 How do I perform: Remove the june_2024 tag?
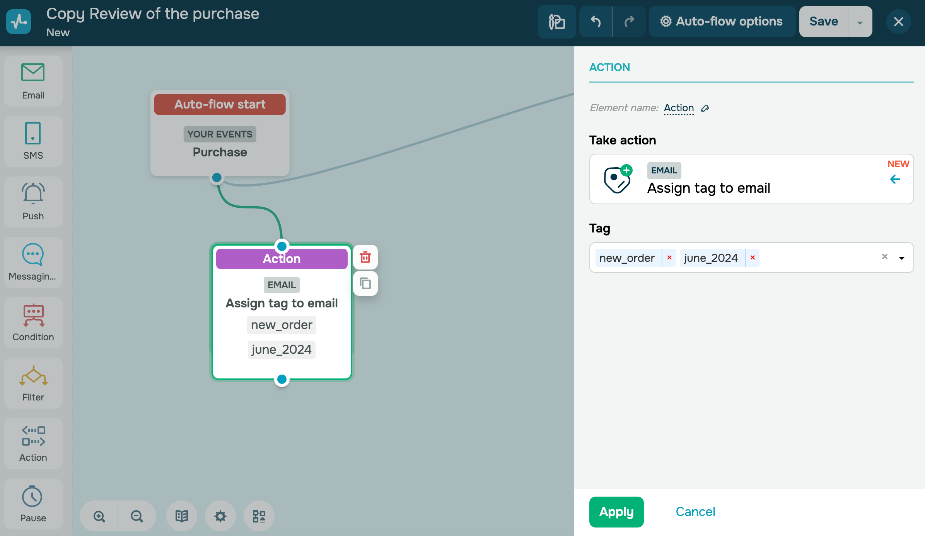753,258
